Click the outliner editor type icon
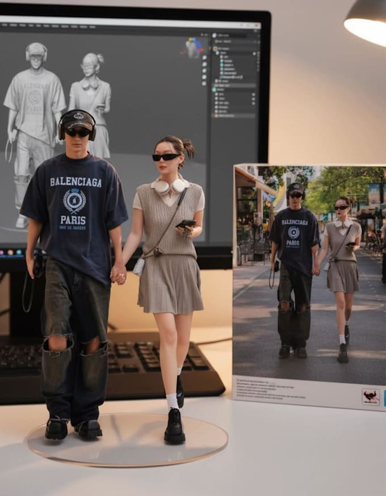Screen dimensions: 386x496 coord(215,35)
